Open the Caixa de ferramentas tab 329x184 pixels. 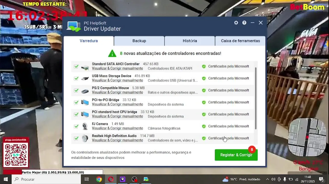[240, 41]
